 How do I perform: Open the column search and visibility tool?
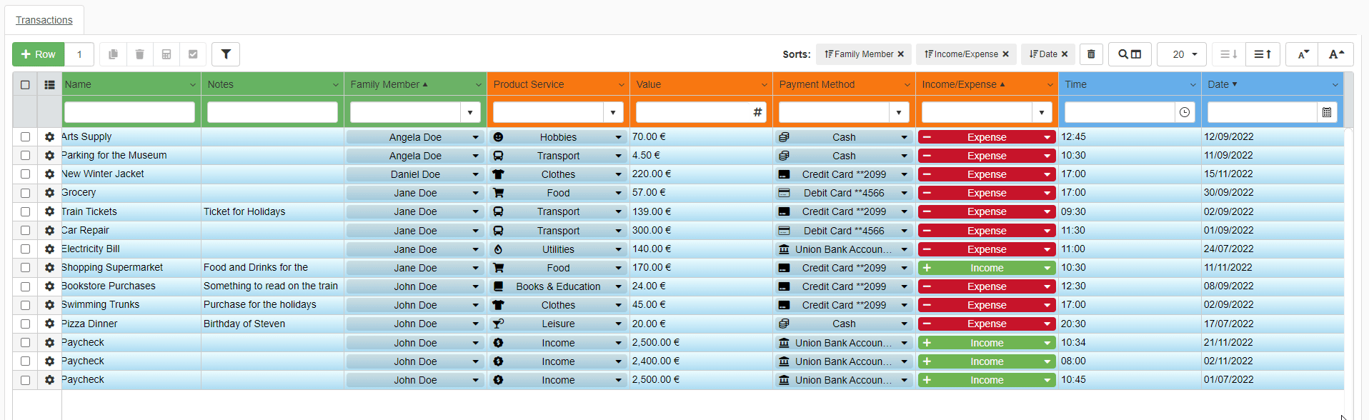click(x=1130, y=54)
